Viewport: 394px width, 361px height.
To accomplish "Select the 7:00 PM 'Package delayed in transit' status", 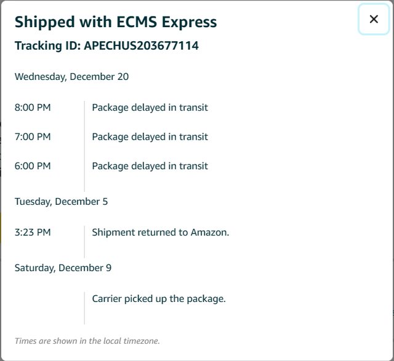I will [x=150, y=137].
